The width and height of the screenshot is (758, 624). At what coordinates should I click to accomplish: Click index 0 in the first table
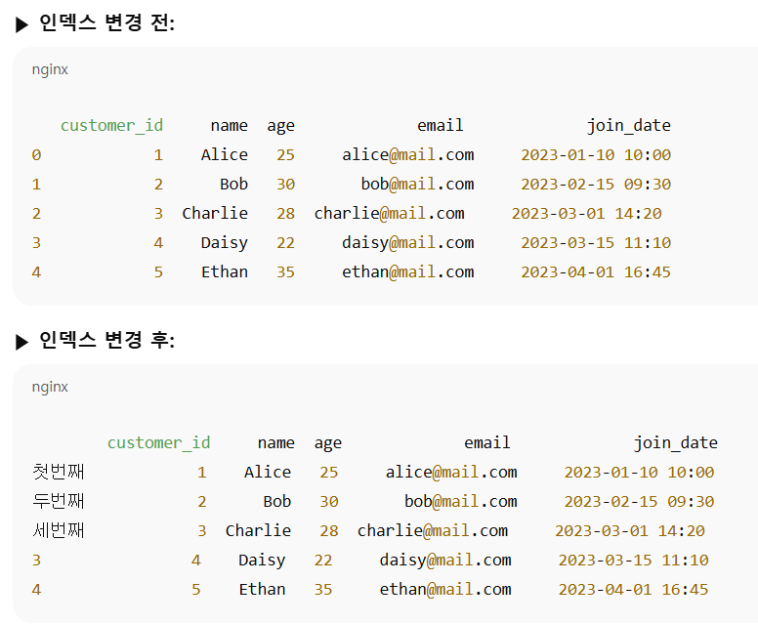pyautogui.click(x=37, y=155)
